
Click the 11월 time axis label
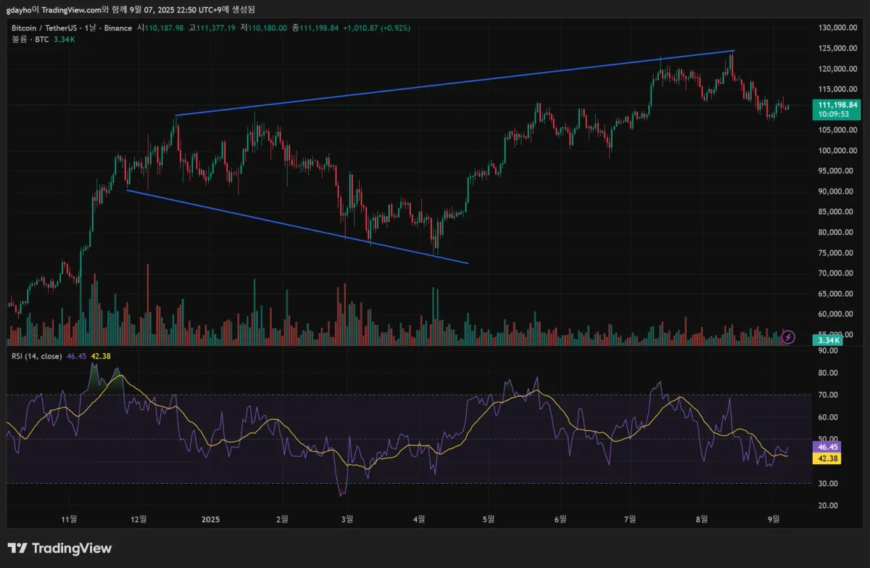[x=69, y=519]
